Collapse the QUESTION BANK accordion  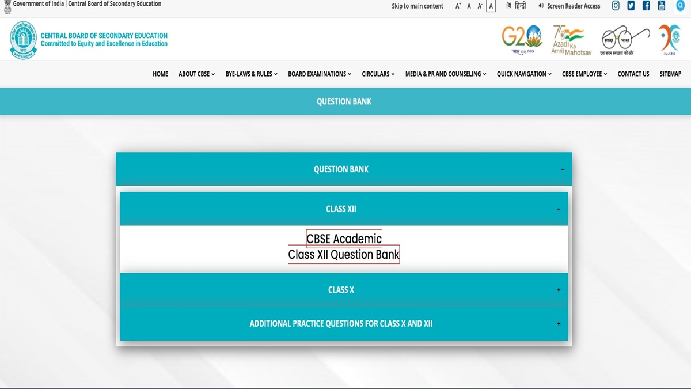[344, 169]
